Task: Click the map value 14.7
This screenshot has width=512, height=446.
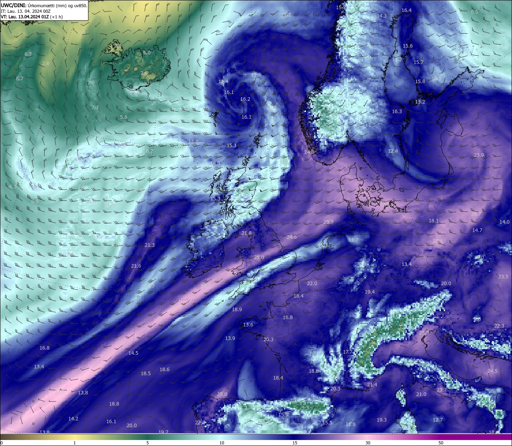Action: (x=477, y=230)
